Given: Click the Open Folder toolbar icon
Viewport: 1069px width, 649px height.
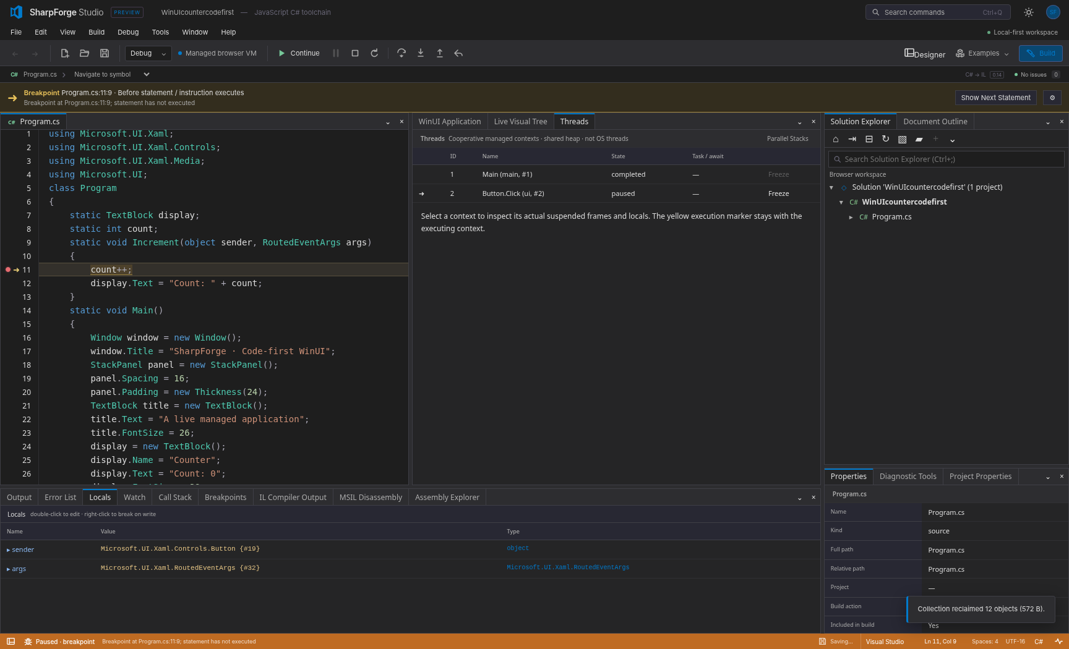Looking at the screenshot, I should click(85, 53).
